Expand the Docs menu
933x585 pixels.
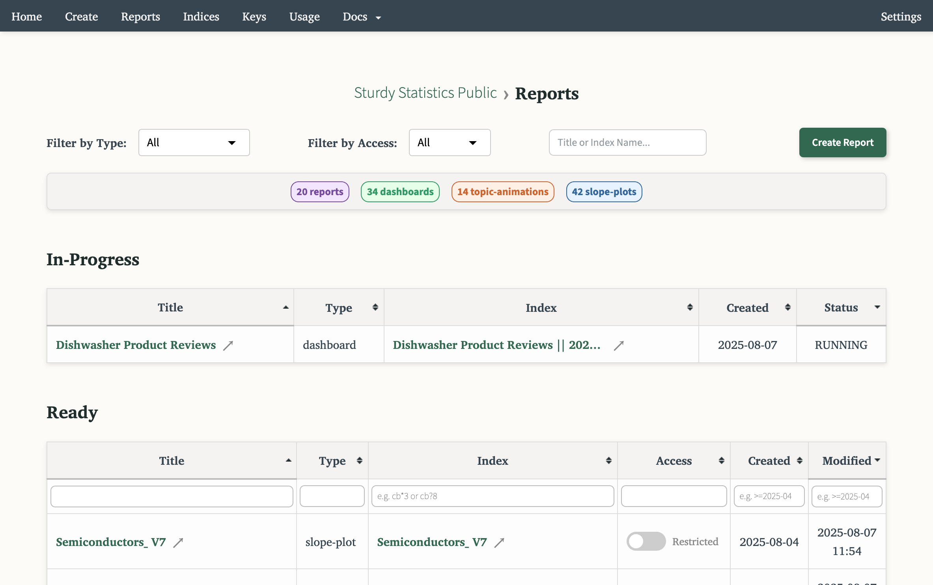[x=361, y=17]
